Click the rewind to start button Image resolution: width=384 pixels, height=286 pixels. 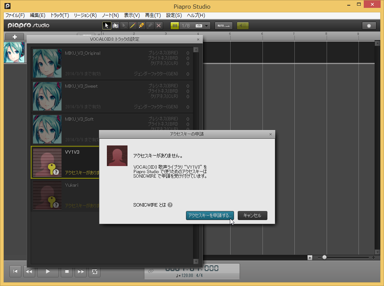click(15, 271)
